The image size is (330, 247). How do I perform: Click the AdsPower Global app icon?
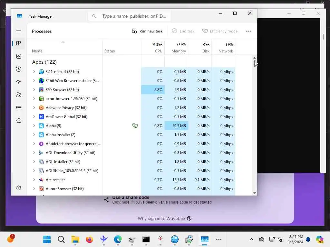[x=41, y=116]
